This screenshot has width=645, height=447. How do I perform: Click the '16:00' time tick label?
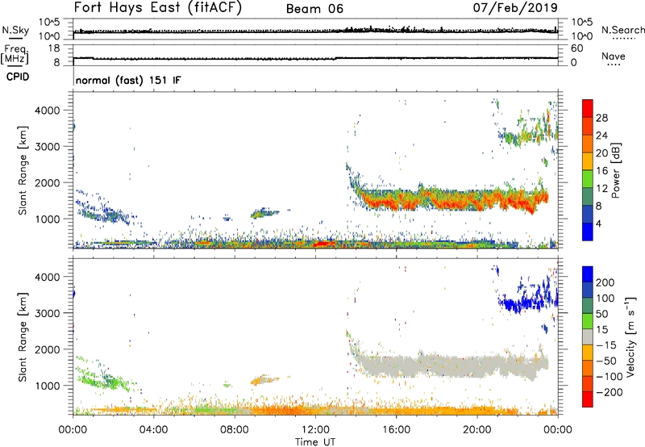point(396,430)
